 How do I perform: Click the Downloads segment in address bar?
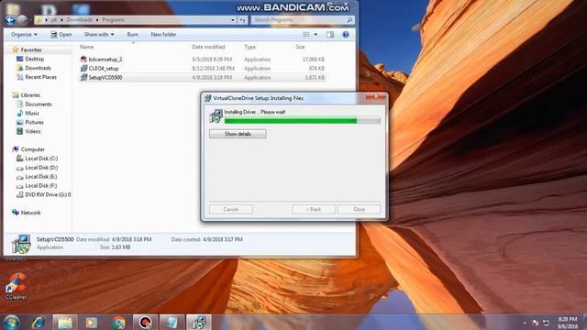click(79, 20)
